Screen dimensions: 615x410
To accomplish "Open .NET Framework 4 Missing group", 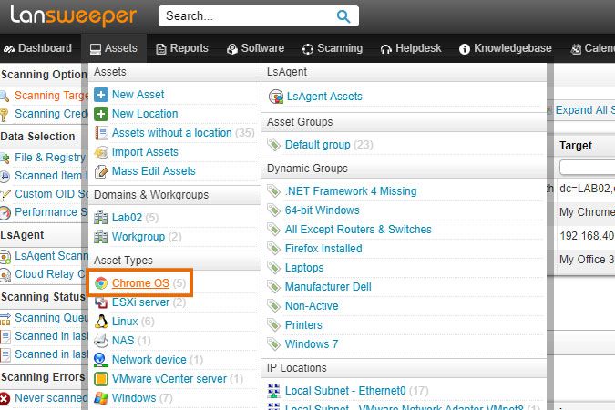I will pyautogui.click(x=350, y=191).
